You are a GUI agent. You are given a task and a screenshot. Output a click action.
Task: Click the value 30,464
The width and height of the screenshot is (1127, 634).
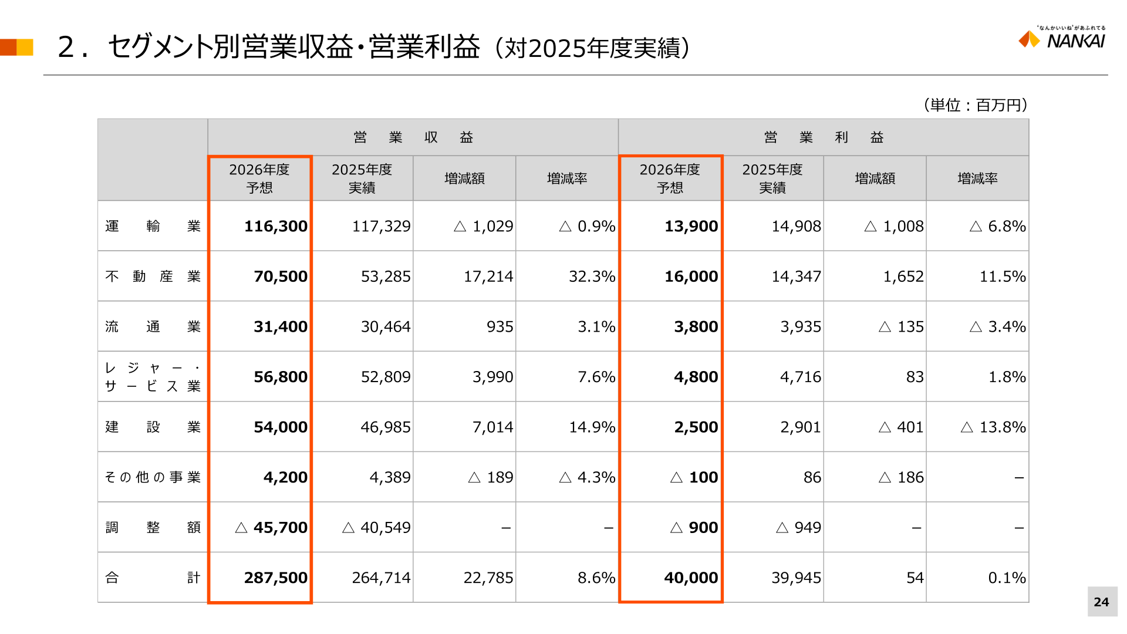coord(386,326)
